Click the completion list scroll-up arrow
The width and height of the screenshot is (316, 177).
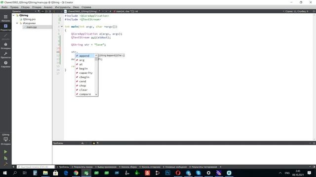pos(96,55)
